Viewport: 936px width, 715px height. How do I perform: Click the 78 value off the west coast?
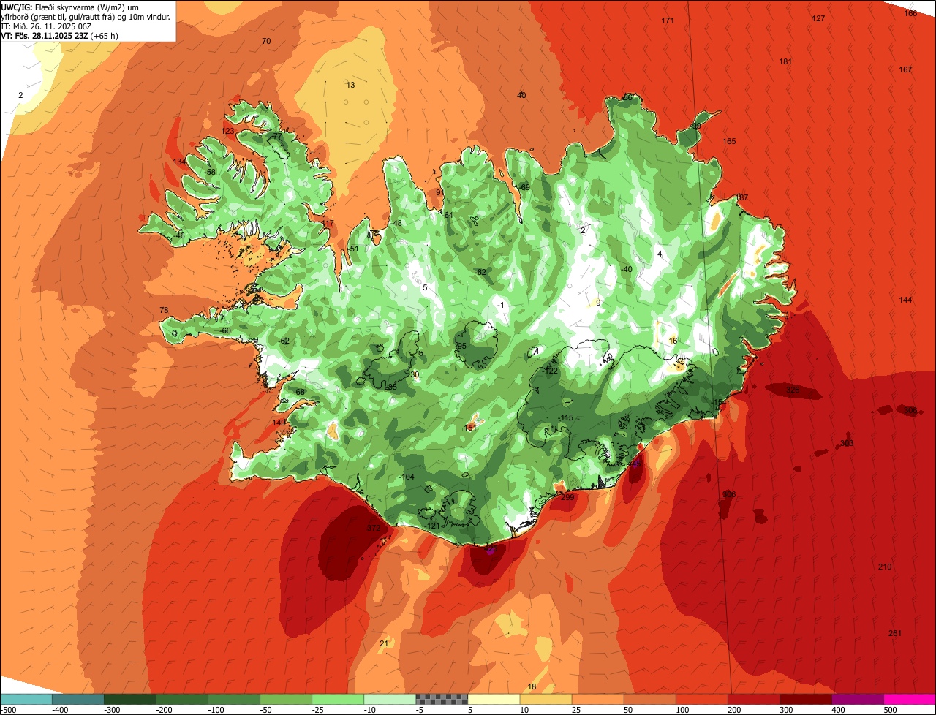164,310
